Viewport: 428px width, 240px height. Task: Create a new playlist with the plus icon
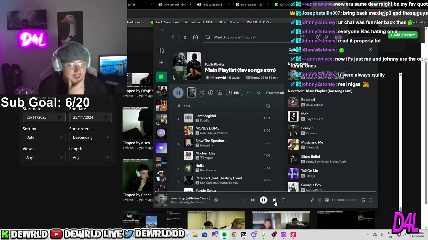pos(161,62)
